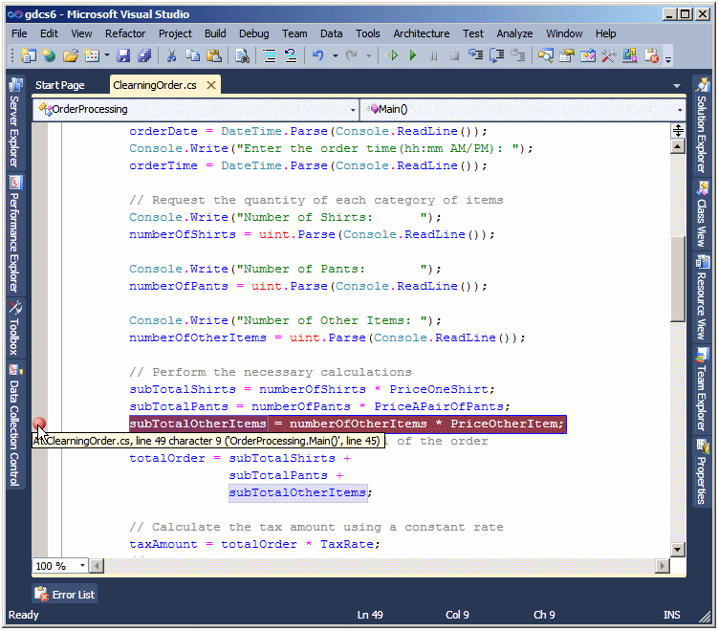
Task: Save the current file with the disk icon
Action: click(123, 55)
